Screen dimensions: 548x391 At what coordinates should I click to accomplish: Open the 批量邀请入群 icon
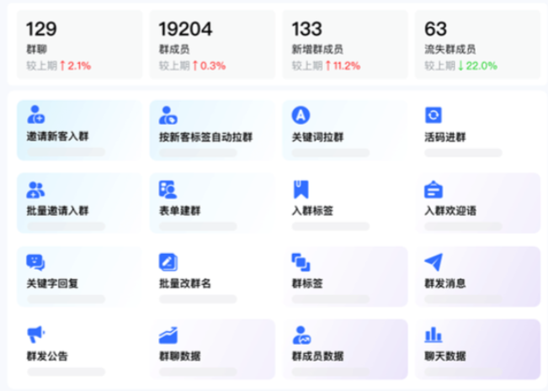[35, 189]
